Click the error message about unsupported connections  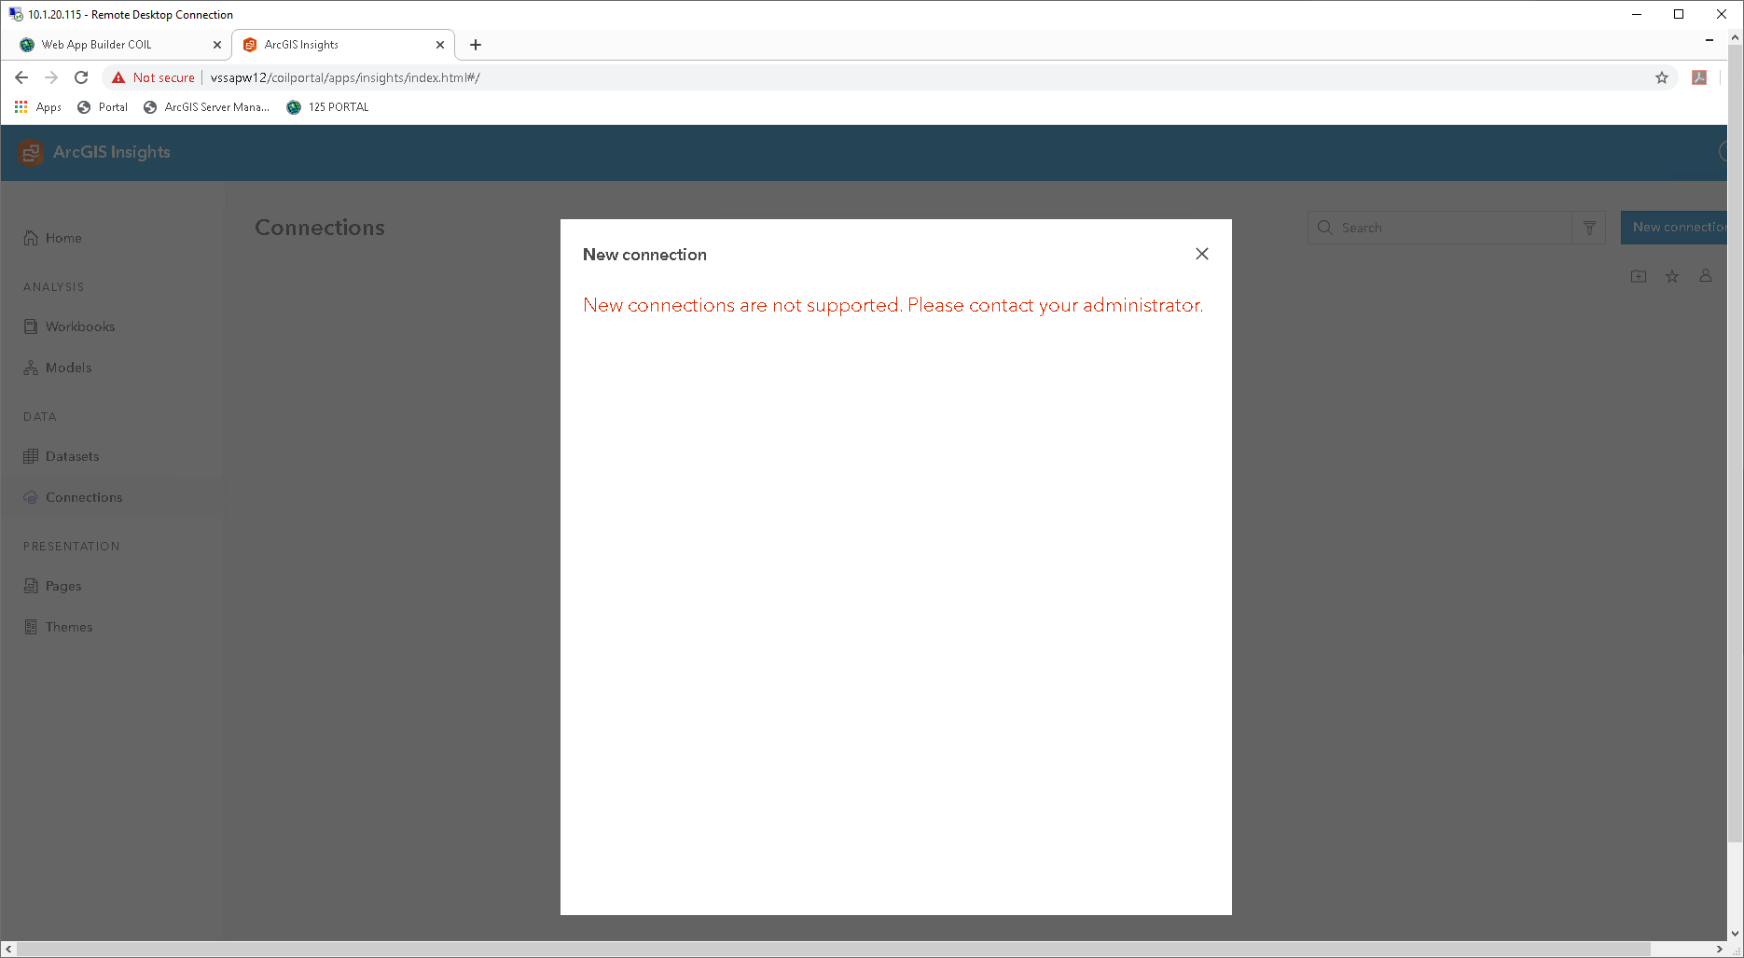893,305
